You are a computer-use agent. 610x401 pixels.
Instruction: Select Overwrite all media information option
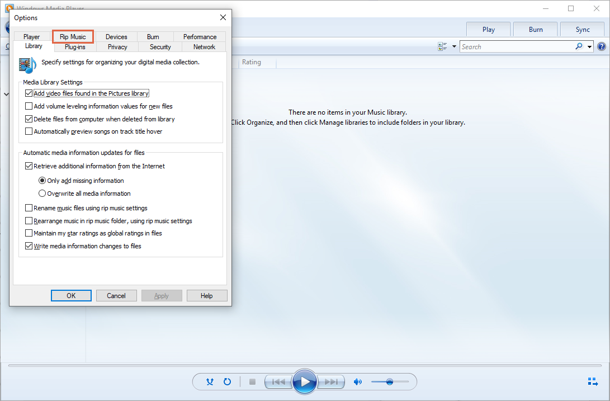pyautogui.click(x=42, y=194)
